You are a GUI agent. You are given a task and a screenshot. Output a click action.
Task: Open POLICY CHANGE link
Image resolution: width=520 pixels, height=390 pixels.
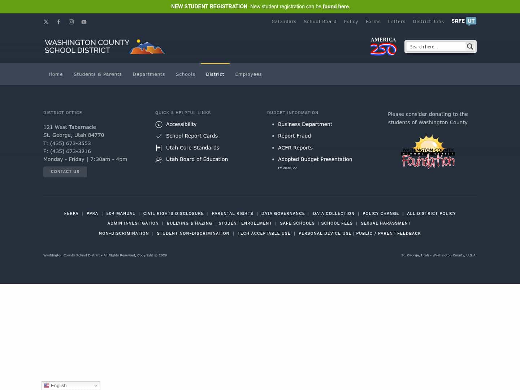tap(381, 214)
